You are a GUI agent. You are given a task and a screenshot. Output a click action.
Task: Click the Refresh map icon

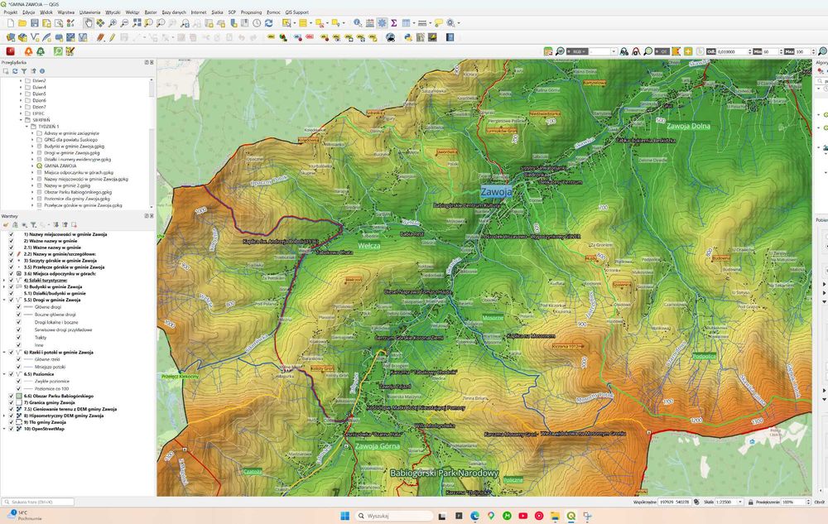tap(269, 23)
